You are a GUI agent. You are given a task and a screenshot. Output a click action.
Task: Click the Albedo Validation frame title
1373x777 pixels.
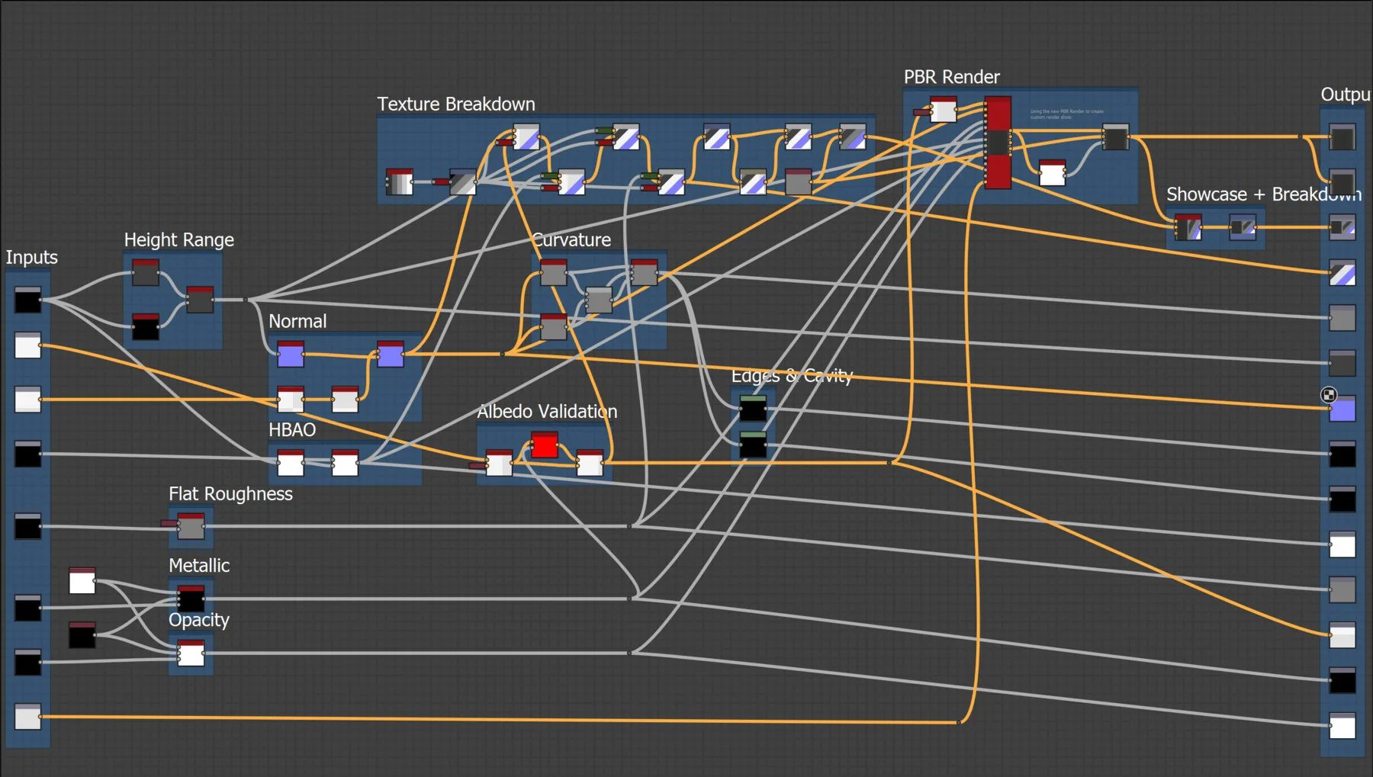[547, 412]
